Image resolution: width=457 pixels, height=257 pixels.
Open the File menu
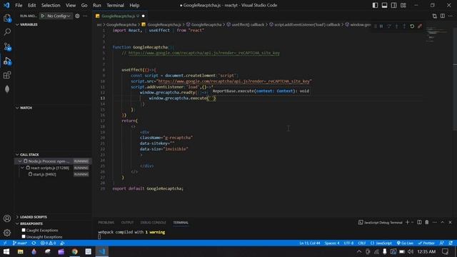tap(19, 5)
